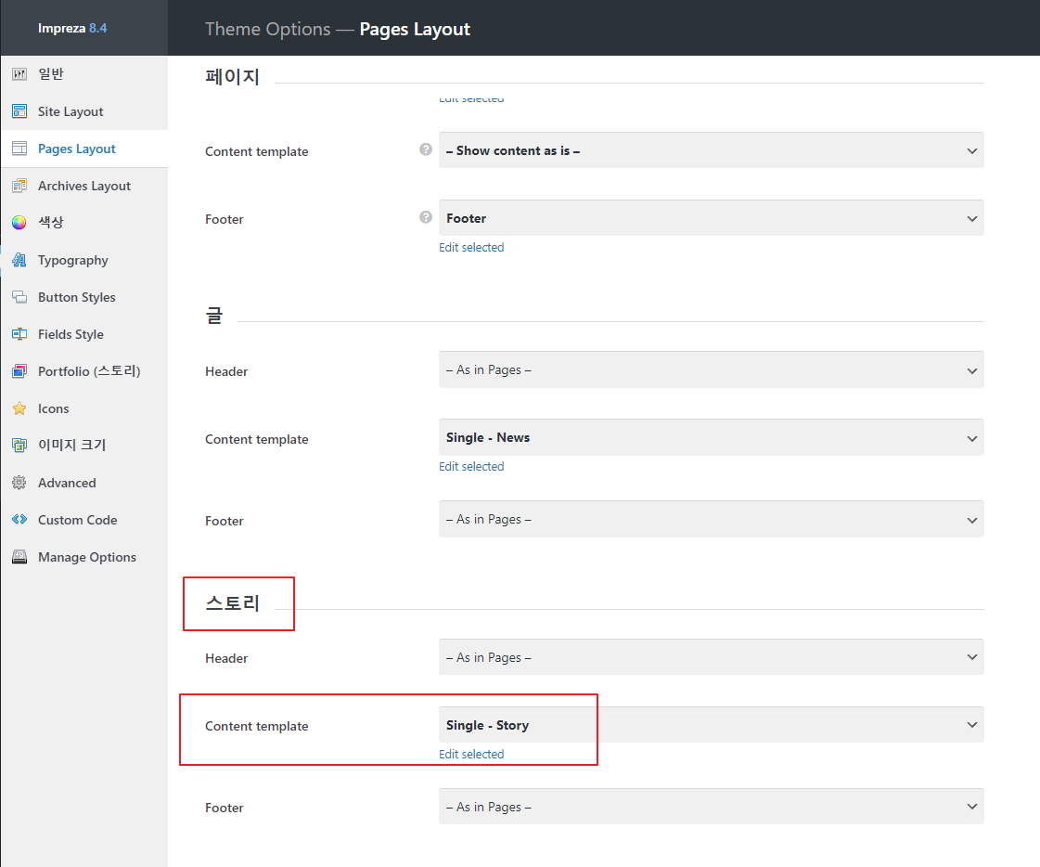Click the Typography letter icon

(19, 260)
